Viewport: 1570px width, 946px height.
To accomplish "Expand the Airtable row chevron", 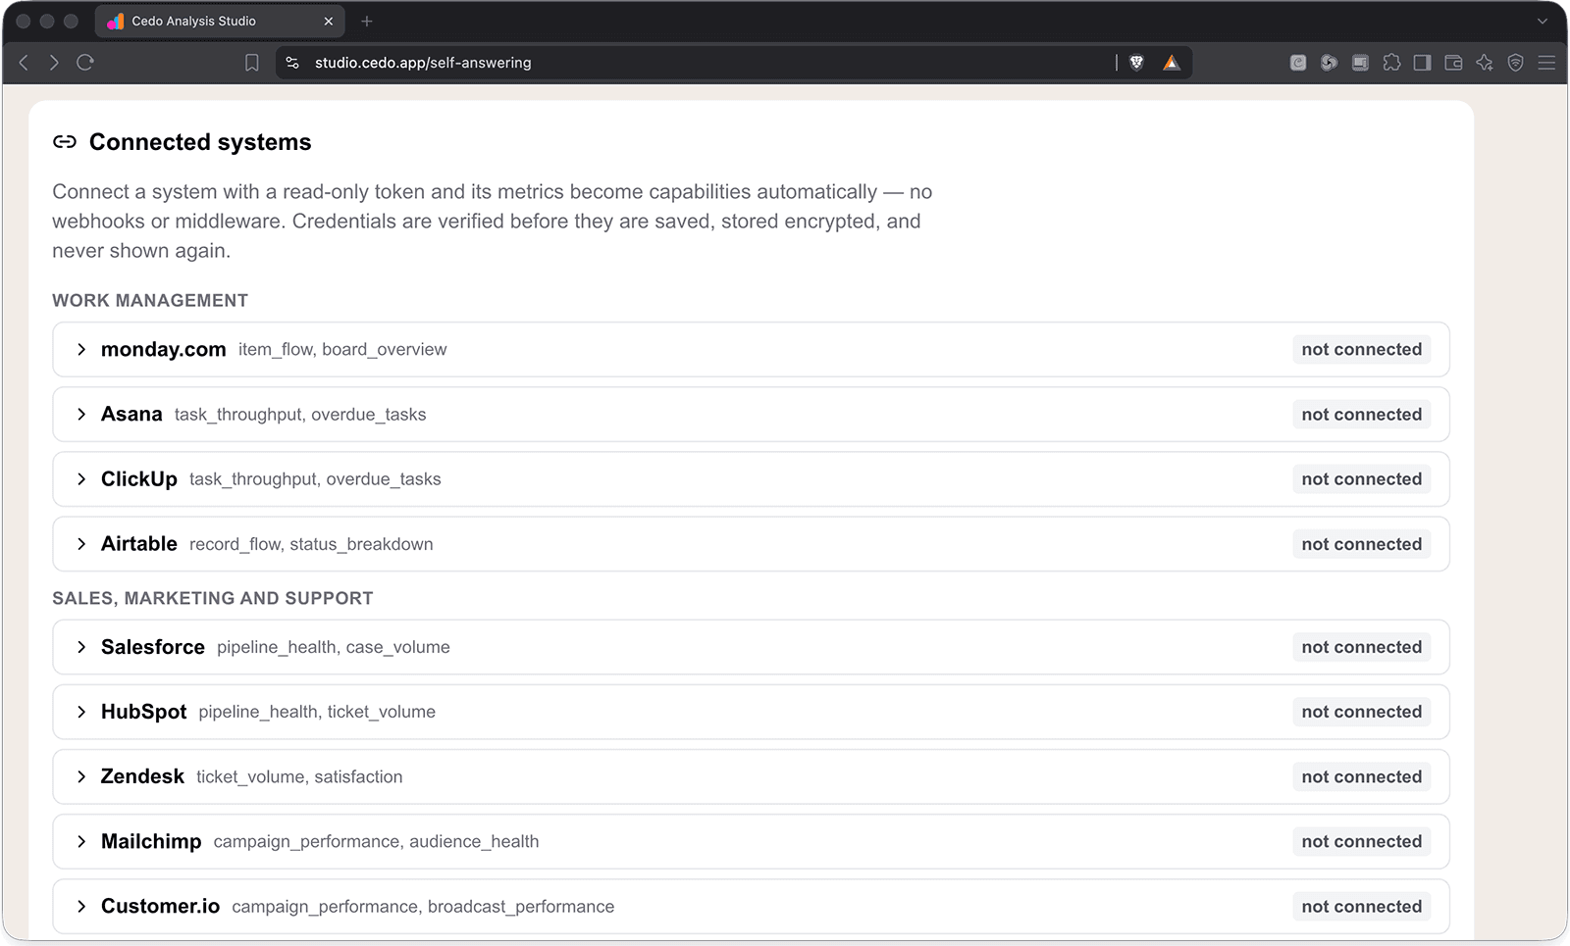I will pyautogui.click(x=81, y=544).
